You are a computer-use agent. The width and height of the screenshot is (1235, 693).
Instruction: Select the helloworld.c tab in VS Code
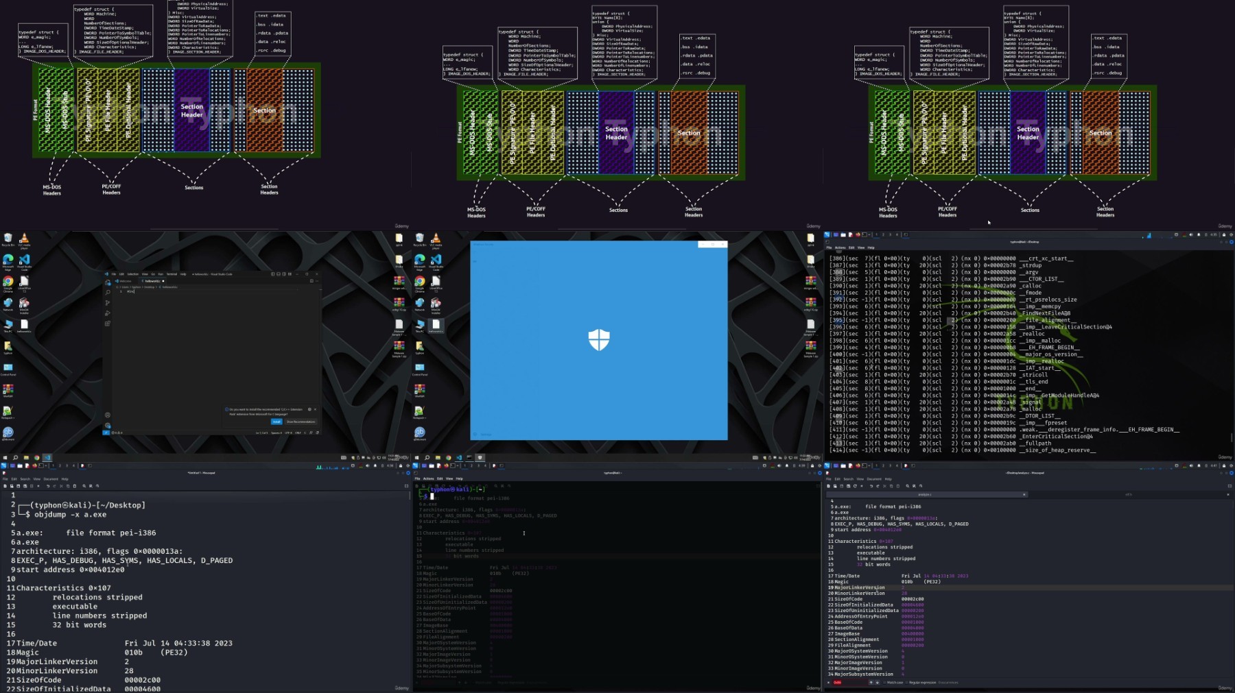tap(152, 281)
